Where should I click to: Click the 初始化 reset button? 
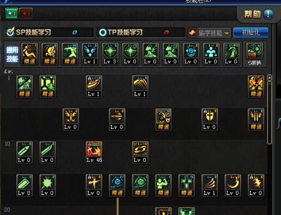(251, 33)
